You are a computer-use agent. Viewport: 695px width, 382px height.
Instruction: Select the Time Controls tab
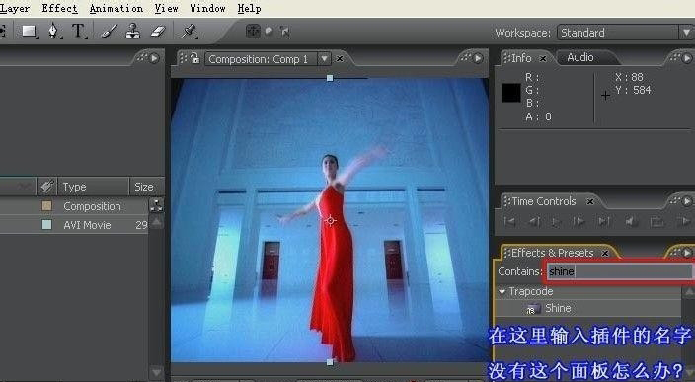(543, 201)
